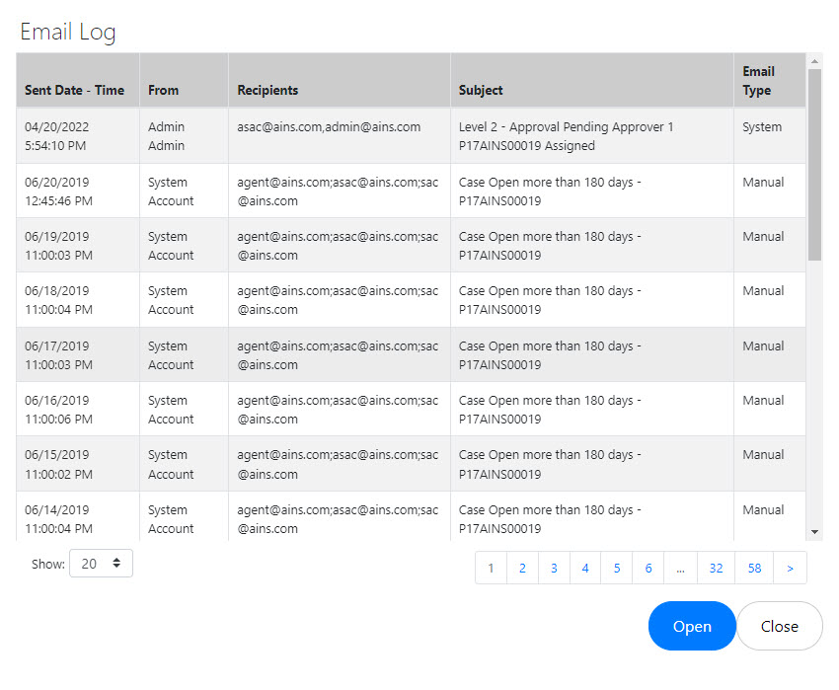Screen dimensions: 839x690
Task: Click the vertical scrollbar thumb
Action: pyautogui.click(x=814, y=165)
